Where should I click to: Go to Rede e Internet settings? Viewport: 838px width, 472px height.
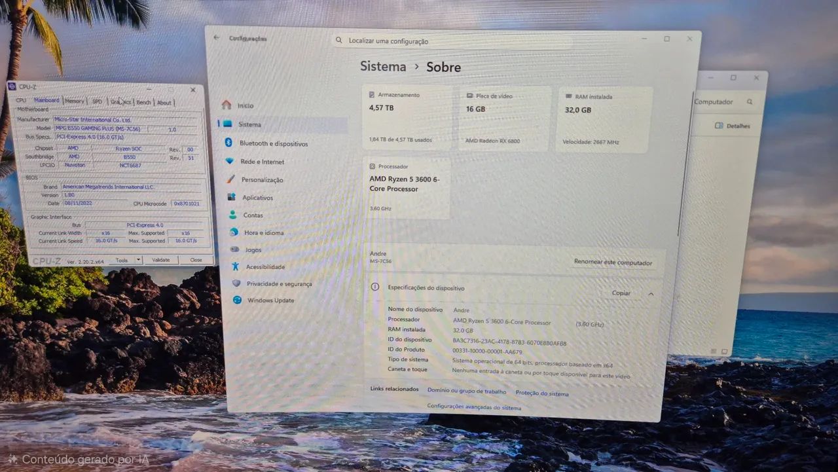coord(255,162)
